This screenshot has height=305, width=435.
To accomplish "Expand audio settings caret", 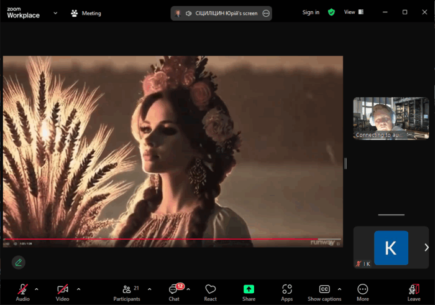I will click(x=36, y=289).
